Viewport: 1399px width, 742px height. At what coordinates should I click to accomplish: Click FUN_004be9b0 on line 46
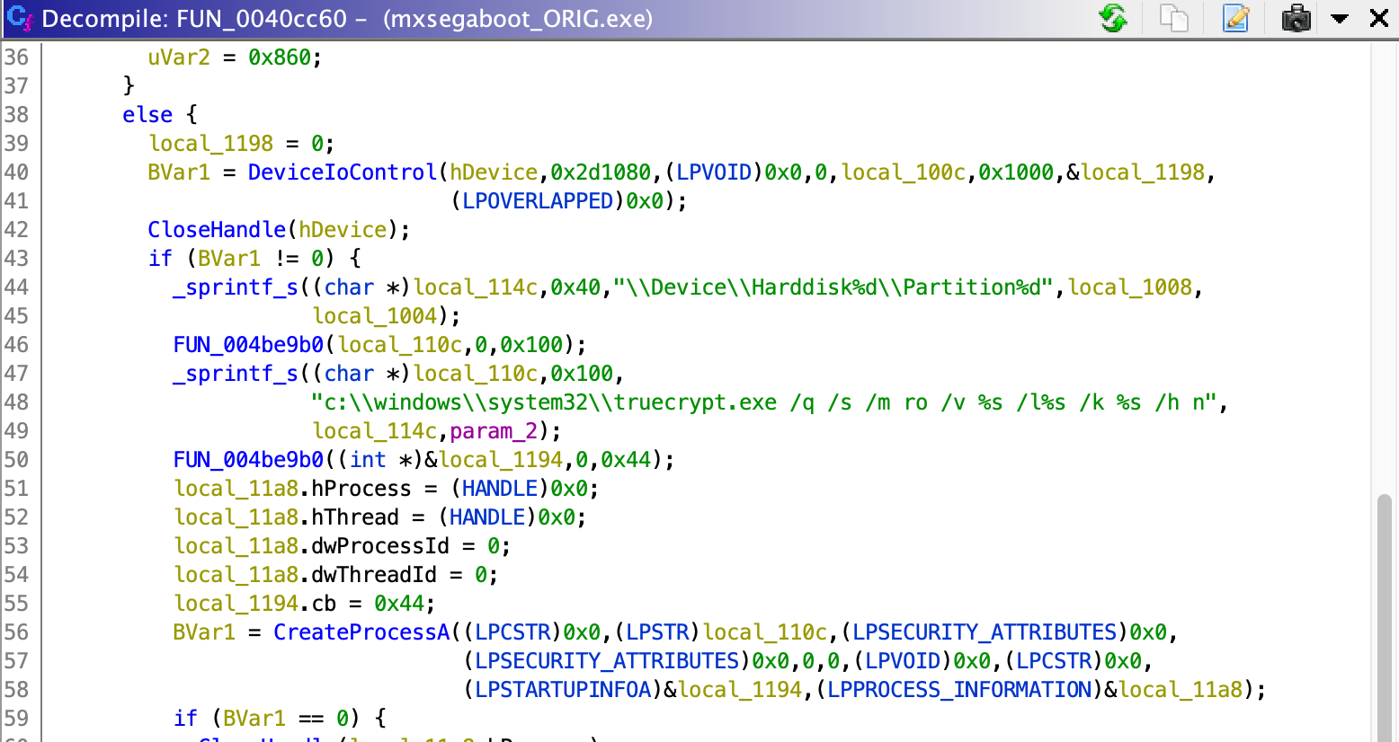(x=248, y=344)
